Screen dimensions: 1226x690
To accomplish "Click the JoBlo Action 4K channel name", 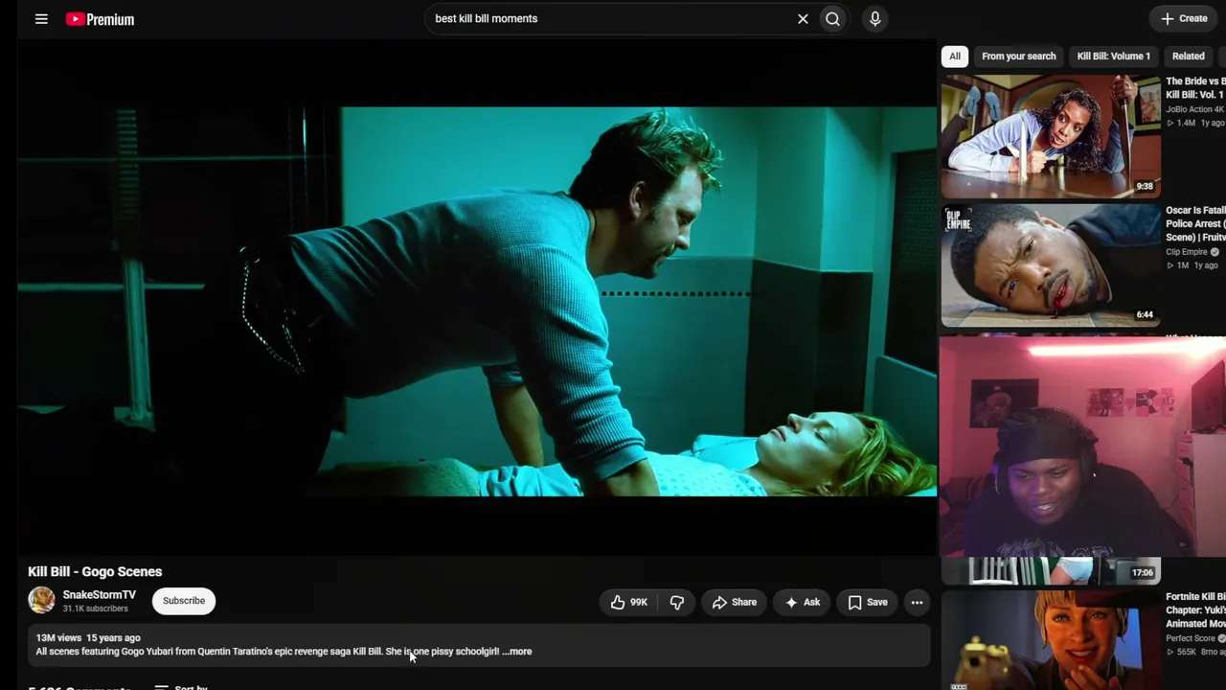I will [x=1194, y=109].
